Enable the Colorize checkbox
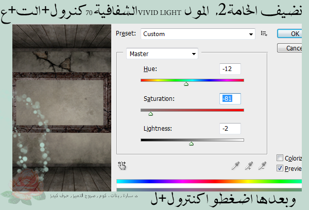309x210 pixels. click(x=280, y=158)
